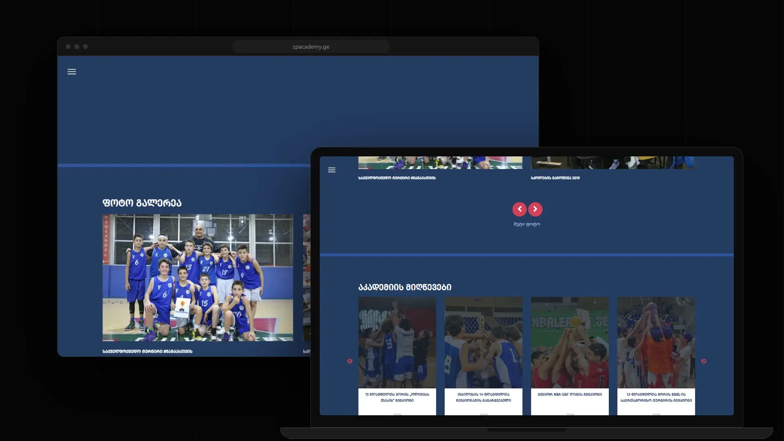Viewport: 784px width, 441px height.
Task: Click the cropped school exhibition photo on laptop
Action: click(613, 163)
